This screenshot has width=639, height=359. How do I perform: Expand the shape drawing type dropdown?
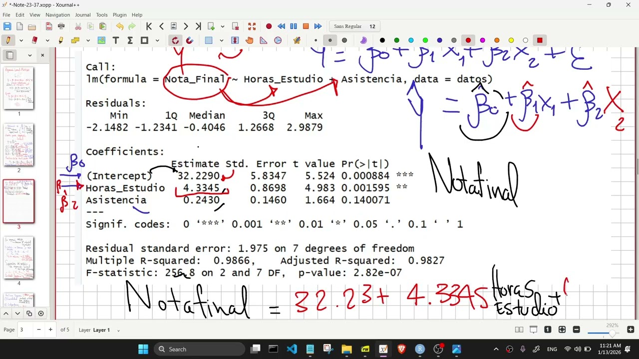[x=157, y=40]
